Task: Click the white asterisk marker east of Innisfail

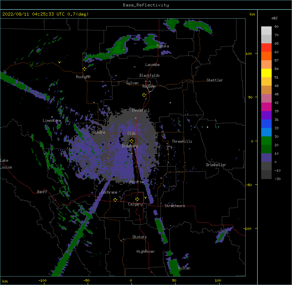Action: 170,103
